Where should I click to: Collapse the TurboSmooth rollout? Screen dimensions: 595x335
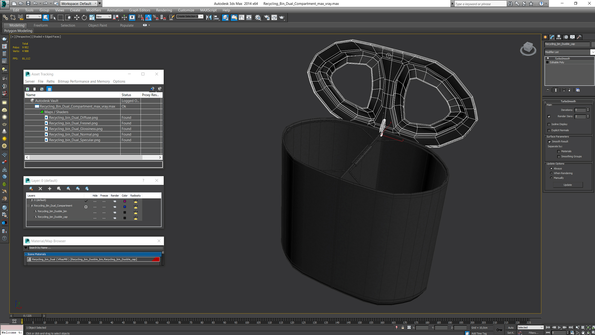545,101
